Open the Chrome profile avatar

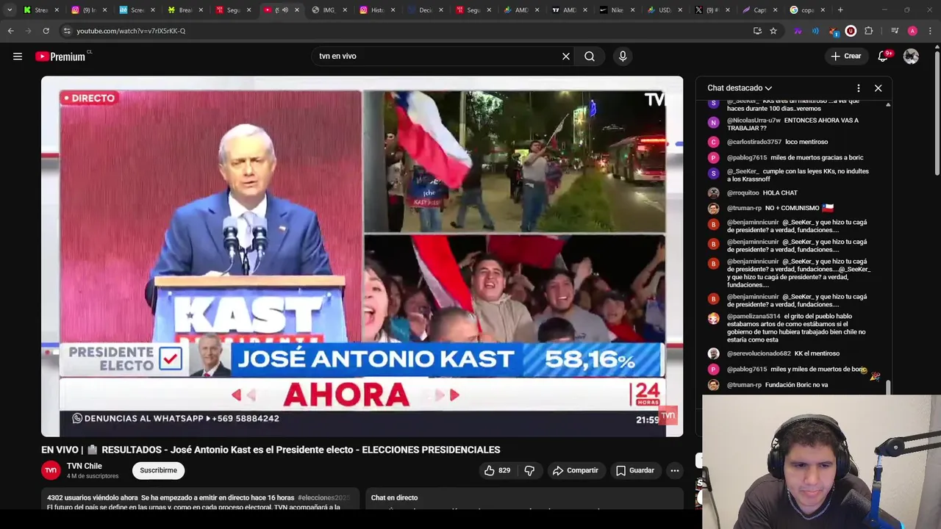click(912, 31)
